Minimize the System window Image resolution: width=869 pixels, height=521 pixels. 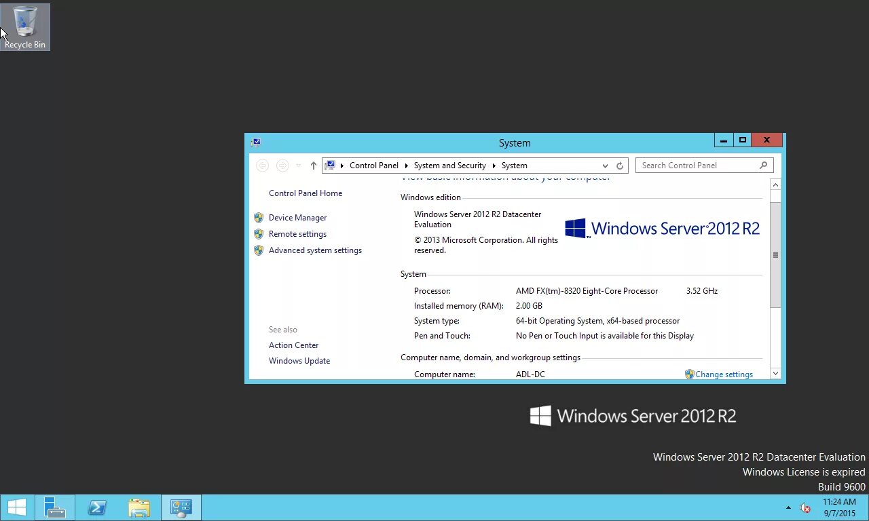click(x=724, y=140)
